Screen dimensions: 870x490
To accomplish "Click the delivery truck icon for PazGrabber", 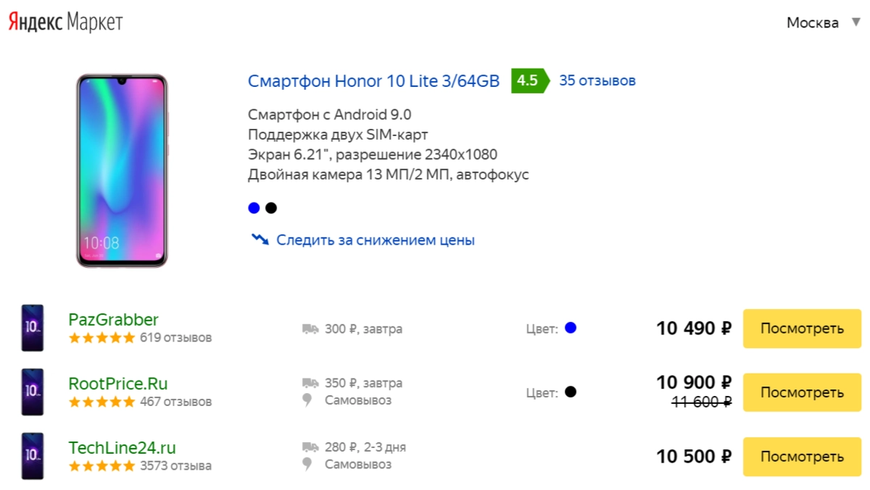I will point(310,329).
